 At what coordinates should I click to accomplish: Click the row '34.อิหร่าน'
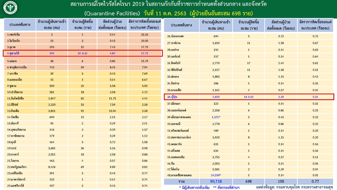point(248,83)
